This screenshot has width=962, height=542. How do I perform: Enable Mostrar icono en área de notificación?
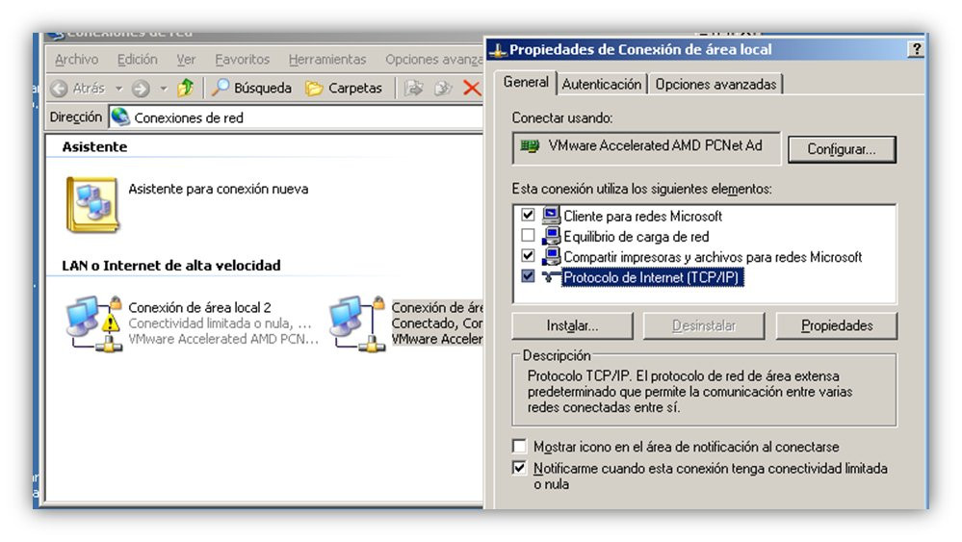tap(519, 446)
